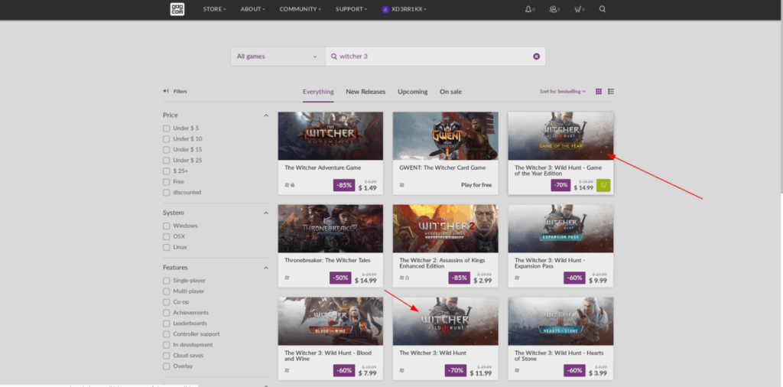Image resolution: width=783 pixels, height=387 pixels.
Task: Clear the search text with X icon
Action: [536, 57]
